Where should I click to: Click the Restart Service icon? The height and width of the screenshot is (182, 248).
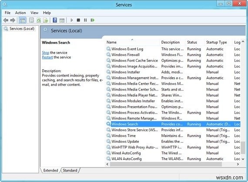[x=93, y=20]
